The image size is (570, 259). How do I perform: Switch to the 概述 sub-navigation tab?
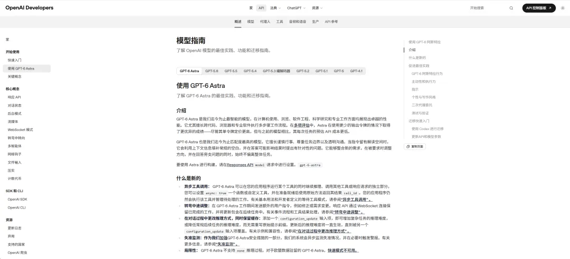point(237,22)
